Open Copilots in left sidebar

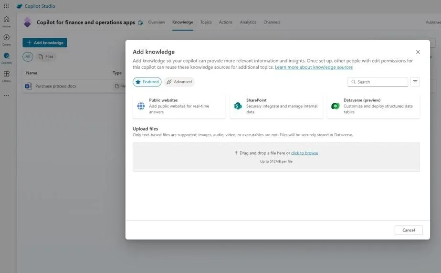click(7, 58)
